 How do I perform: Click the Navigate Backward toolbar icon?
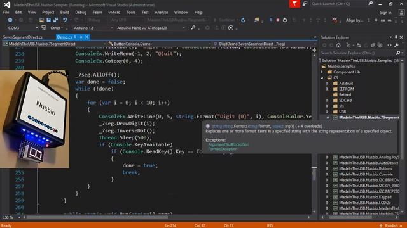[10, 20]
